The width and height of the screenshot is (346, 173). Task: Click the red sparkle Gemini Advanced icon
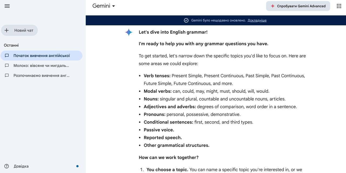(x=273, y=6)
